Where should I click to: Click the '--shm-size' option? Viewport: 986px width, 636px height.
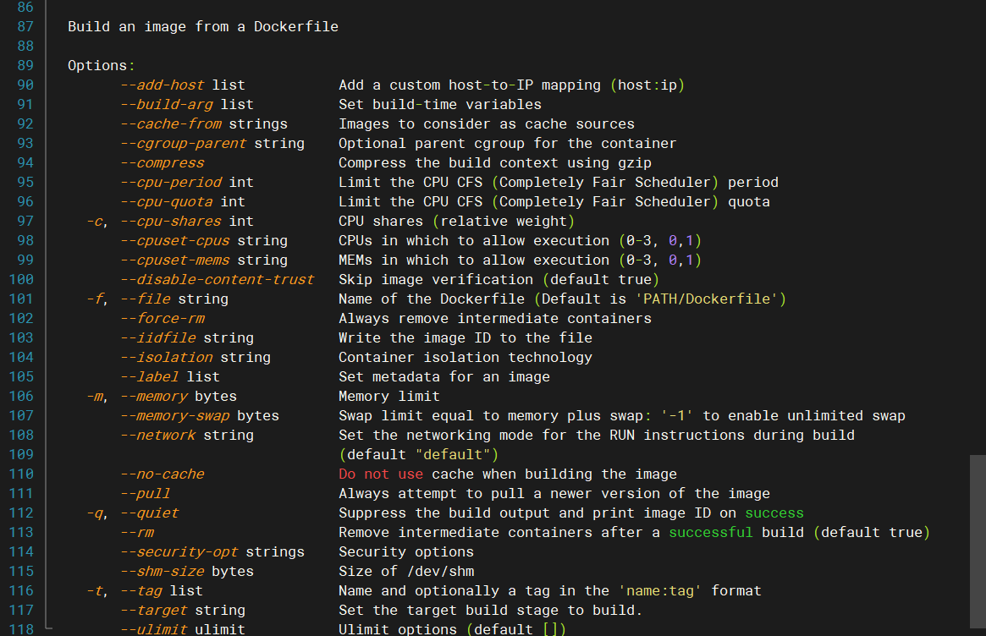coord(162,572)
